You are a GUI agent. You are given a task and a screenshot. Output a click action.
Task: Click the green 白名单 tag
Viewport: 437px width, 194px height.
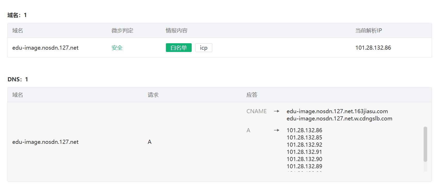(179, 48)
